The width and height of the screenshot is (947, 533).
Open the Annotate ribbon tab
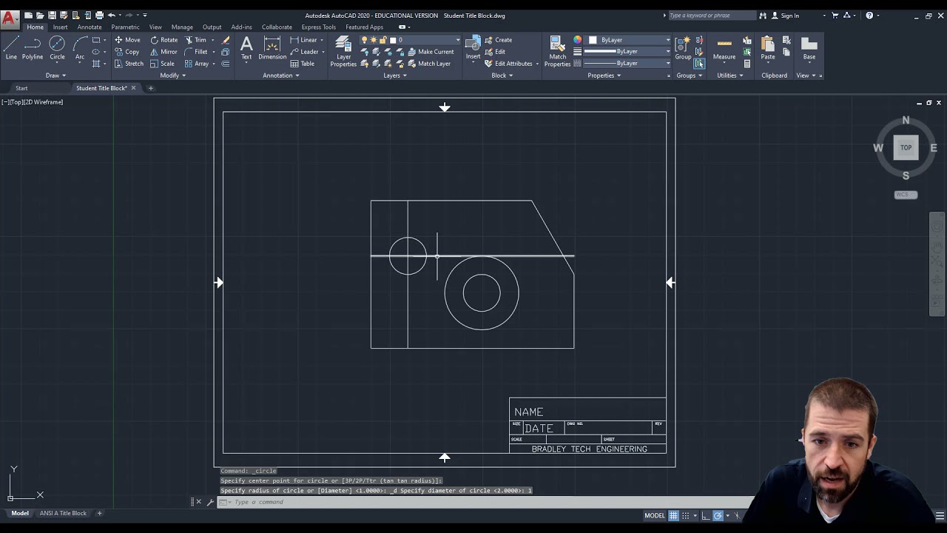pos(90,27)
